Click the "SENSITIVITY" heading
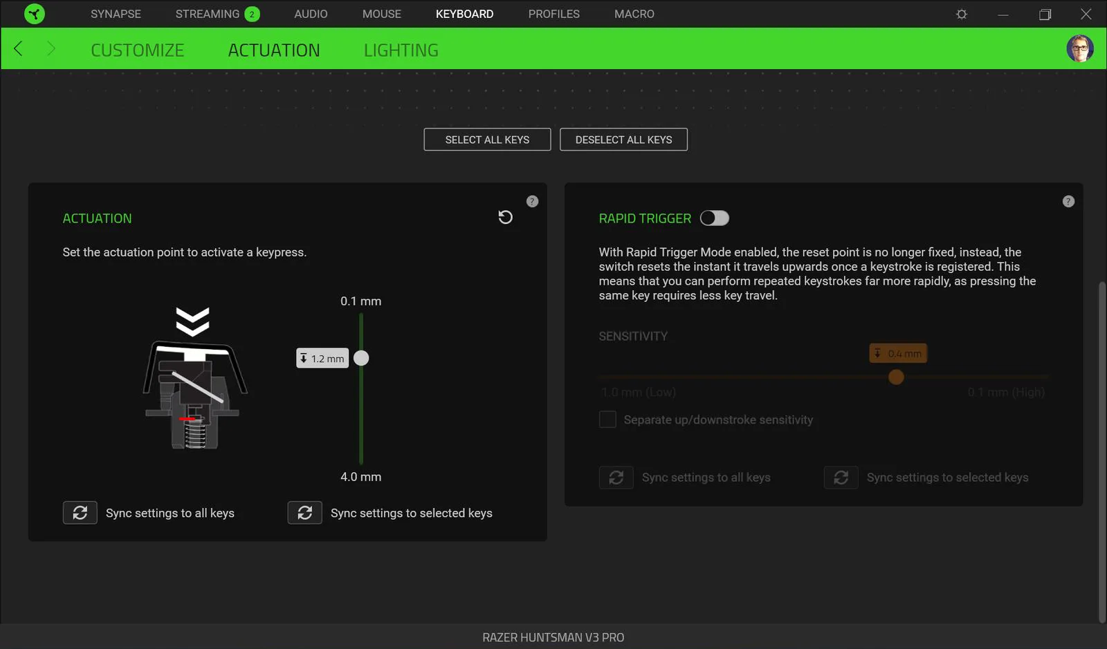Image resolution: width=1107 pixels, height=649 pixels. click(633, 337)
